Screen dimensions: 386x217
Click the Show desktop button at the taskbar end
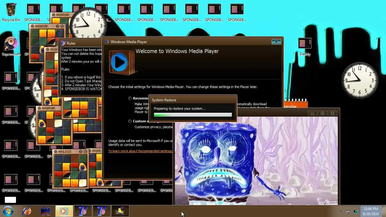(x=383, y=211)
